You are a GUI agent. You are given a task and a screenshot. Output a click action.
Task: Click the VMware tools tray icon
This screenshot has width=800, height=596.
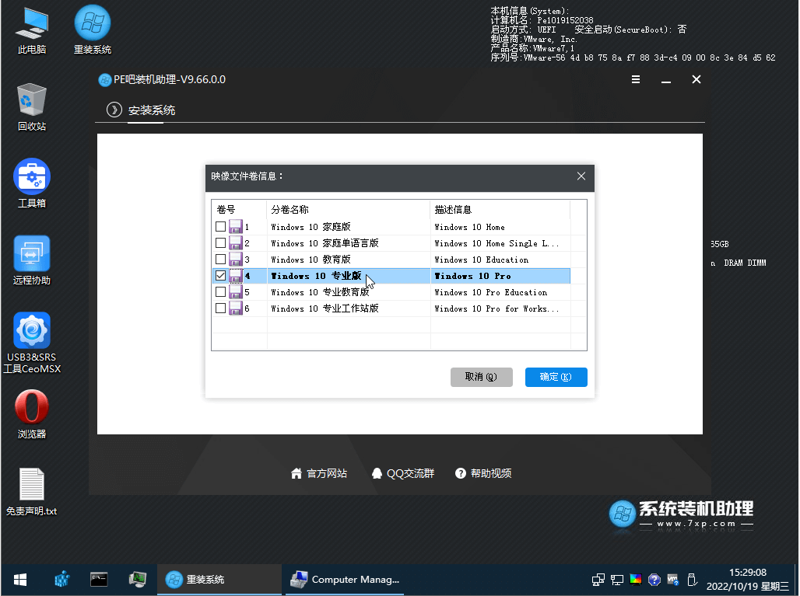pyautogui.click(x=673, y=580)
